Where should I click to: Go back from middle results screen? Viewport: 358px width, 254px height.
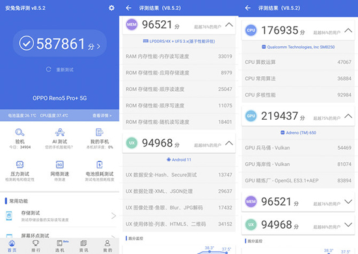(128, 8)
